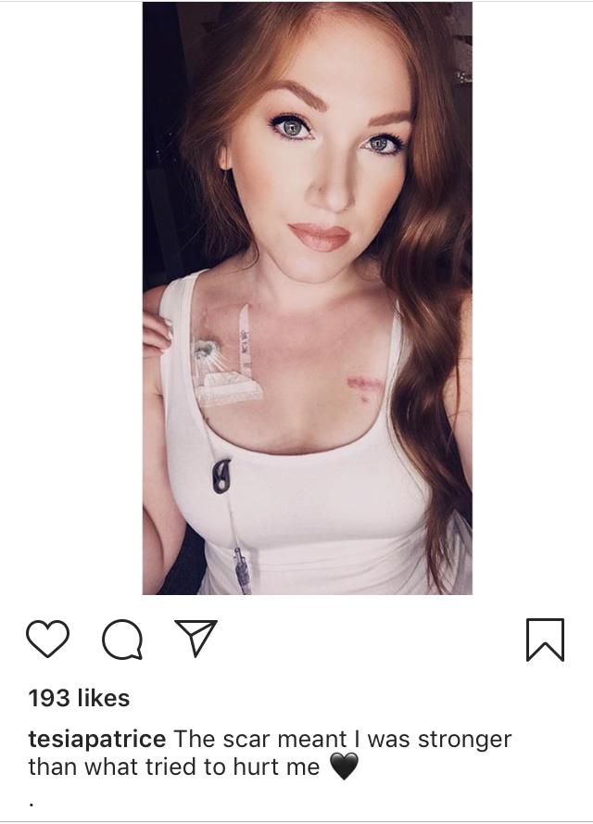This screenshot has width=593, height=824.
Task: Toggle the bookmark to save the post
Action: point(545,640)
